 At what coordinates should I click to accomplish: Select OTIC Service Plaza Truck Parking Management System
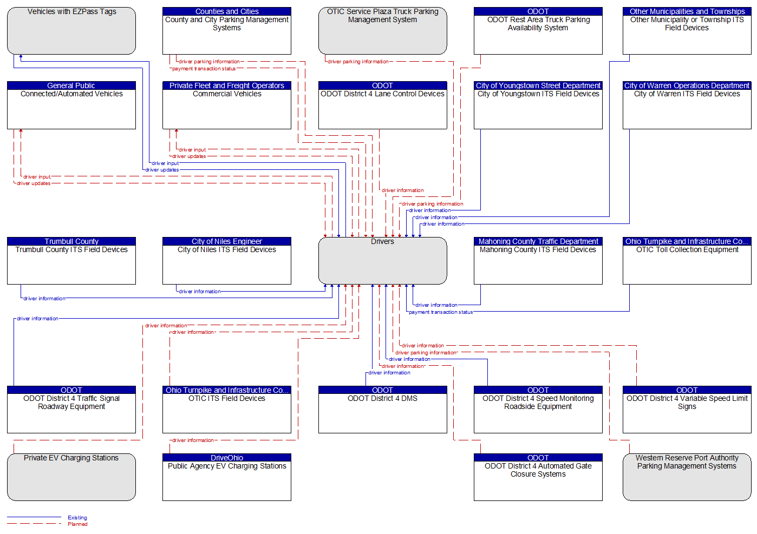382,31
